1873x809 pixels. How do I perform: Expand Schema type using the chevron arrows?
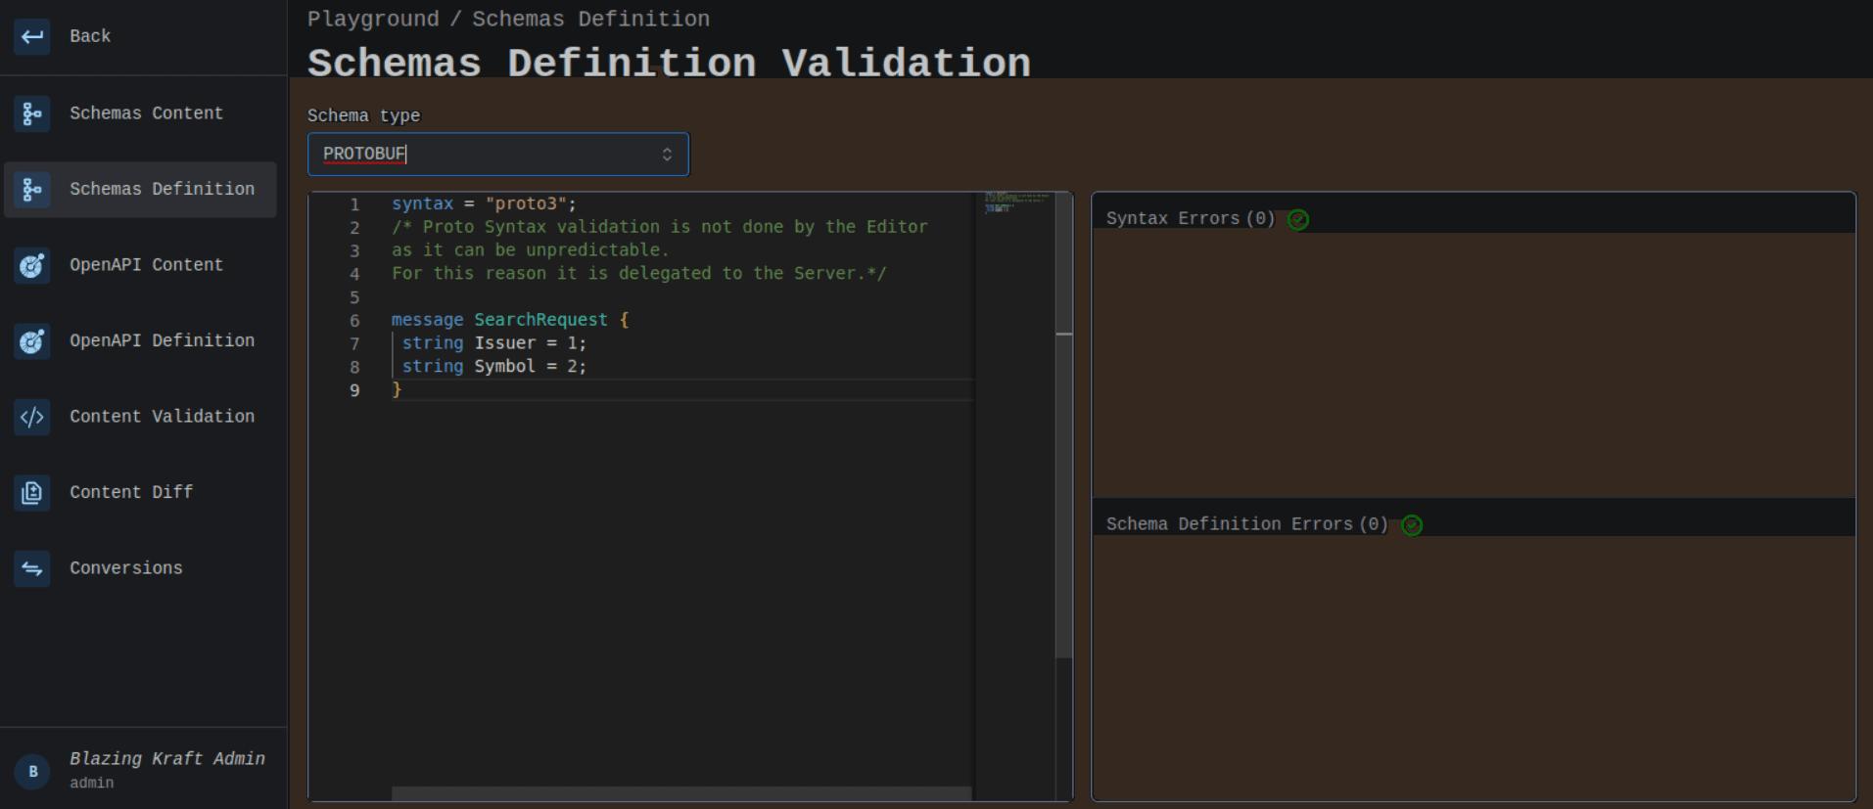667,155
